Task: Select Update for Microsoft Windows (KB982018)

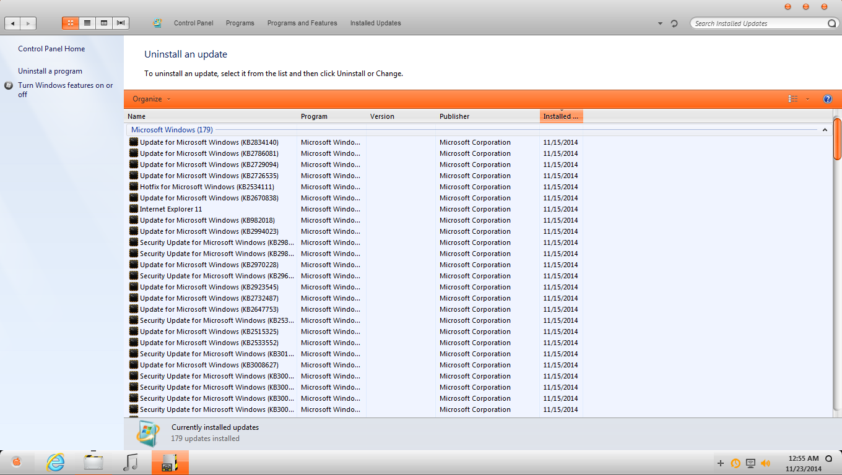Action: (207, 220)
